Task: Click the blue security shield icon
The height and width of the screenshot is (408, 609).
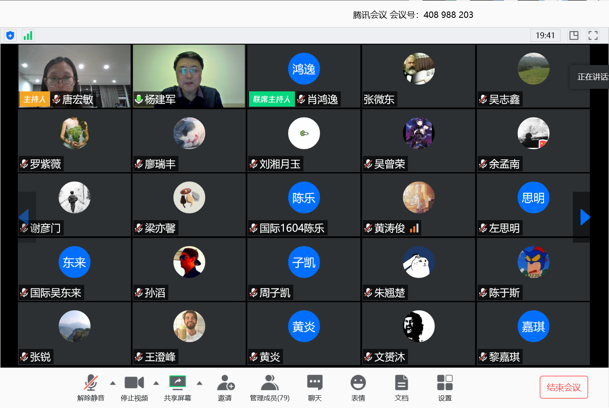Action: point(10,35)
